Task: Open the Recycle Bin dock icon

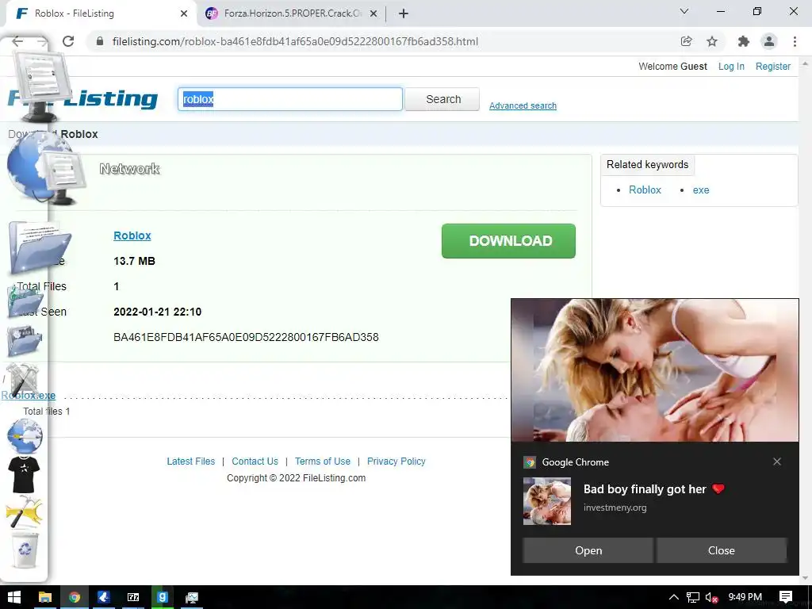Action: [x=25, y=549]
